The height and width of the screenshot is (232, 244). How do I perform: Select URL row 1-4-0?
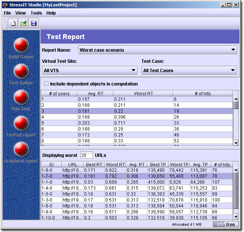point(137,188)
